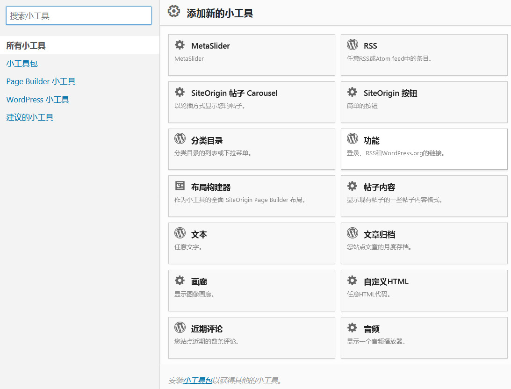Click the gear icon beside 添加新的小工具
Screen dimensions: 511x389
coord(174,11)
